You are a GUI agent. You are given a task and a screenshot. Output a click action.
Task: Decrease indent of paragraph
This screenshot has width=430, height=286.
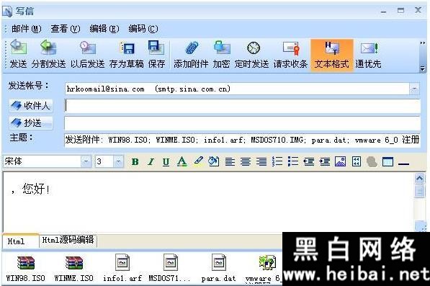click(x=309, y=162)
